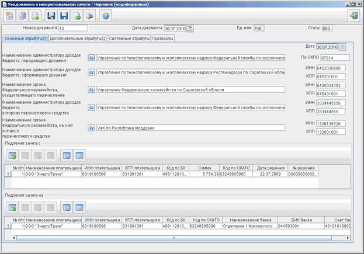Select the ООО "ЭнергоТранс" row in upper table

[161, 174]
